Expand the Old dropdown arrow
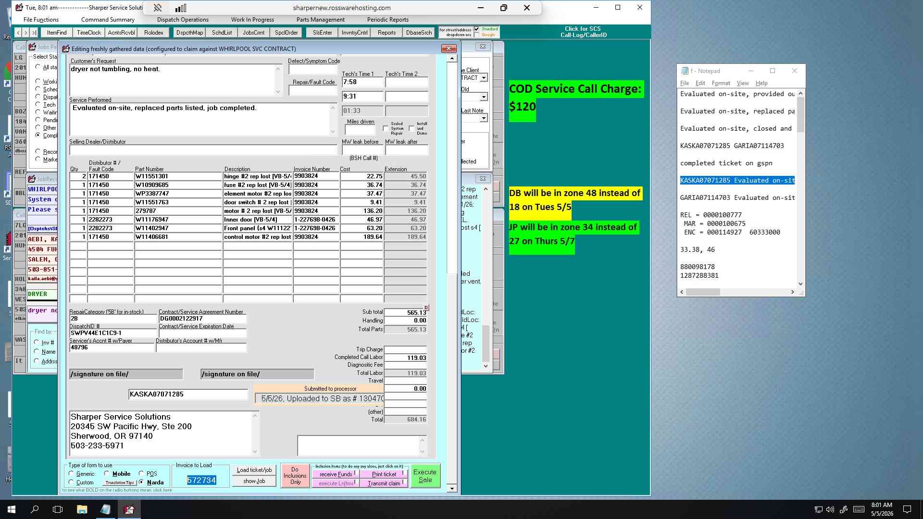This screenshot has width=923, height=519. [484, 97]
